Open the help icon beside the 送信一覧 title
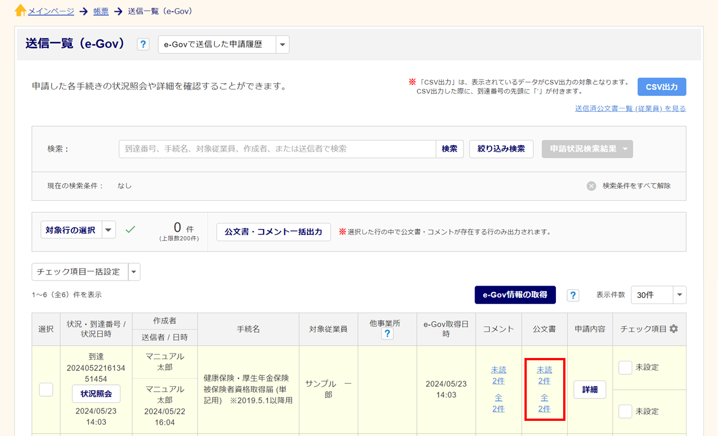Viewport: 718px width, 436px height. pos(143,44)
